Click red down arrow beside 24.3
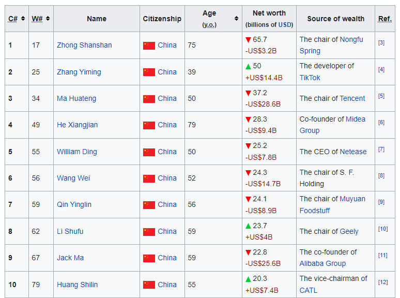 tap(248, 173)
